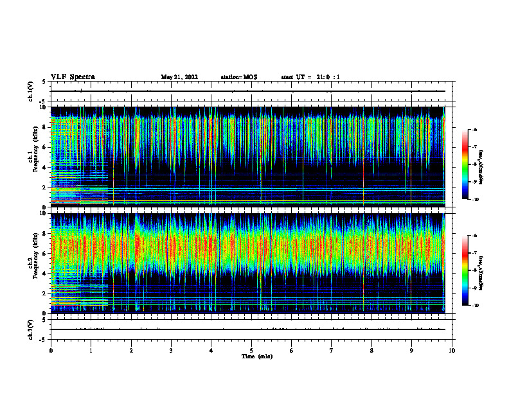Select the "May 21, 2022" date label

(x=179, y=77)
